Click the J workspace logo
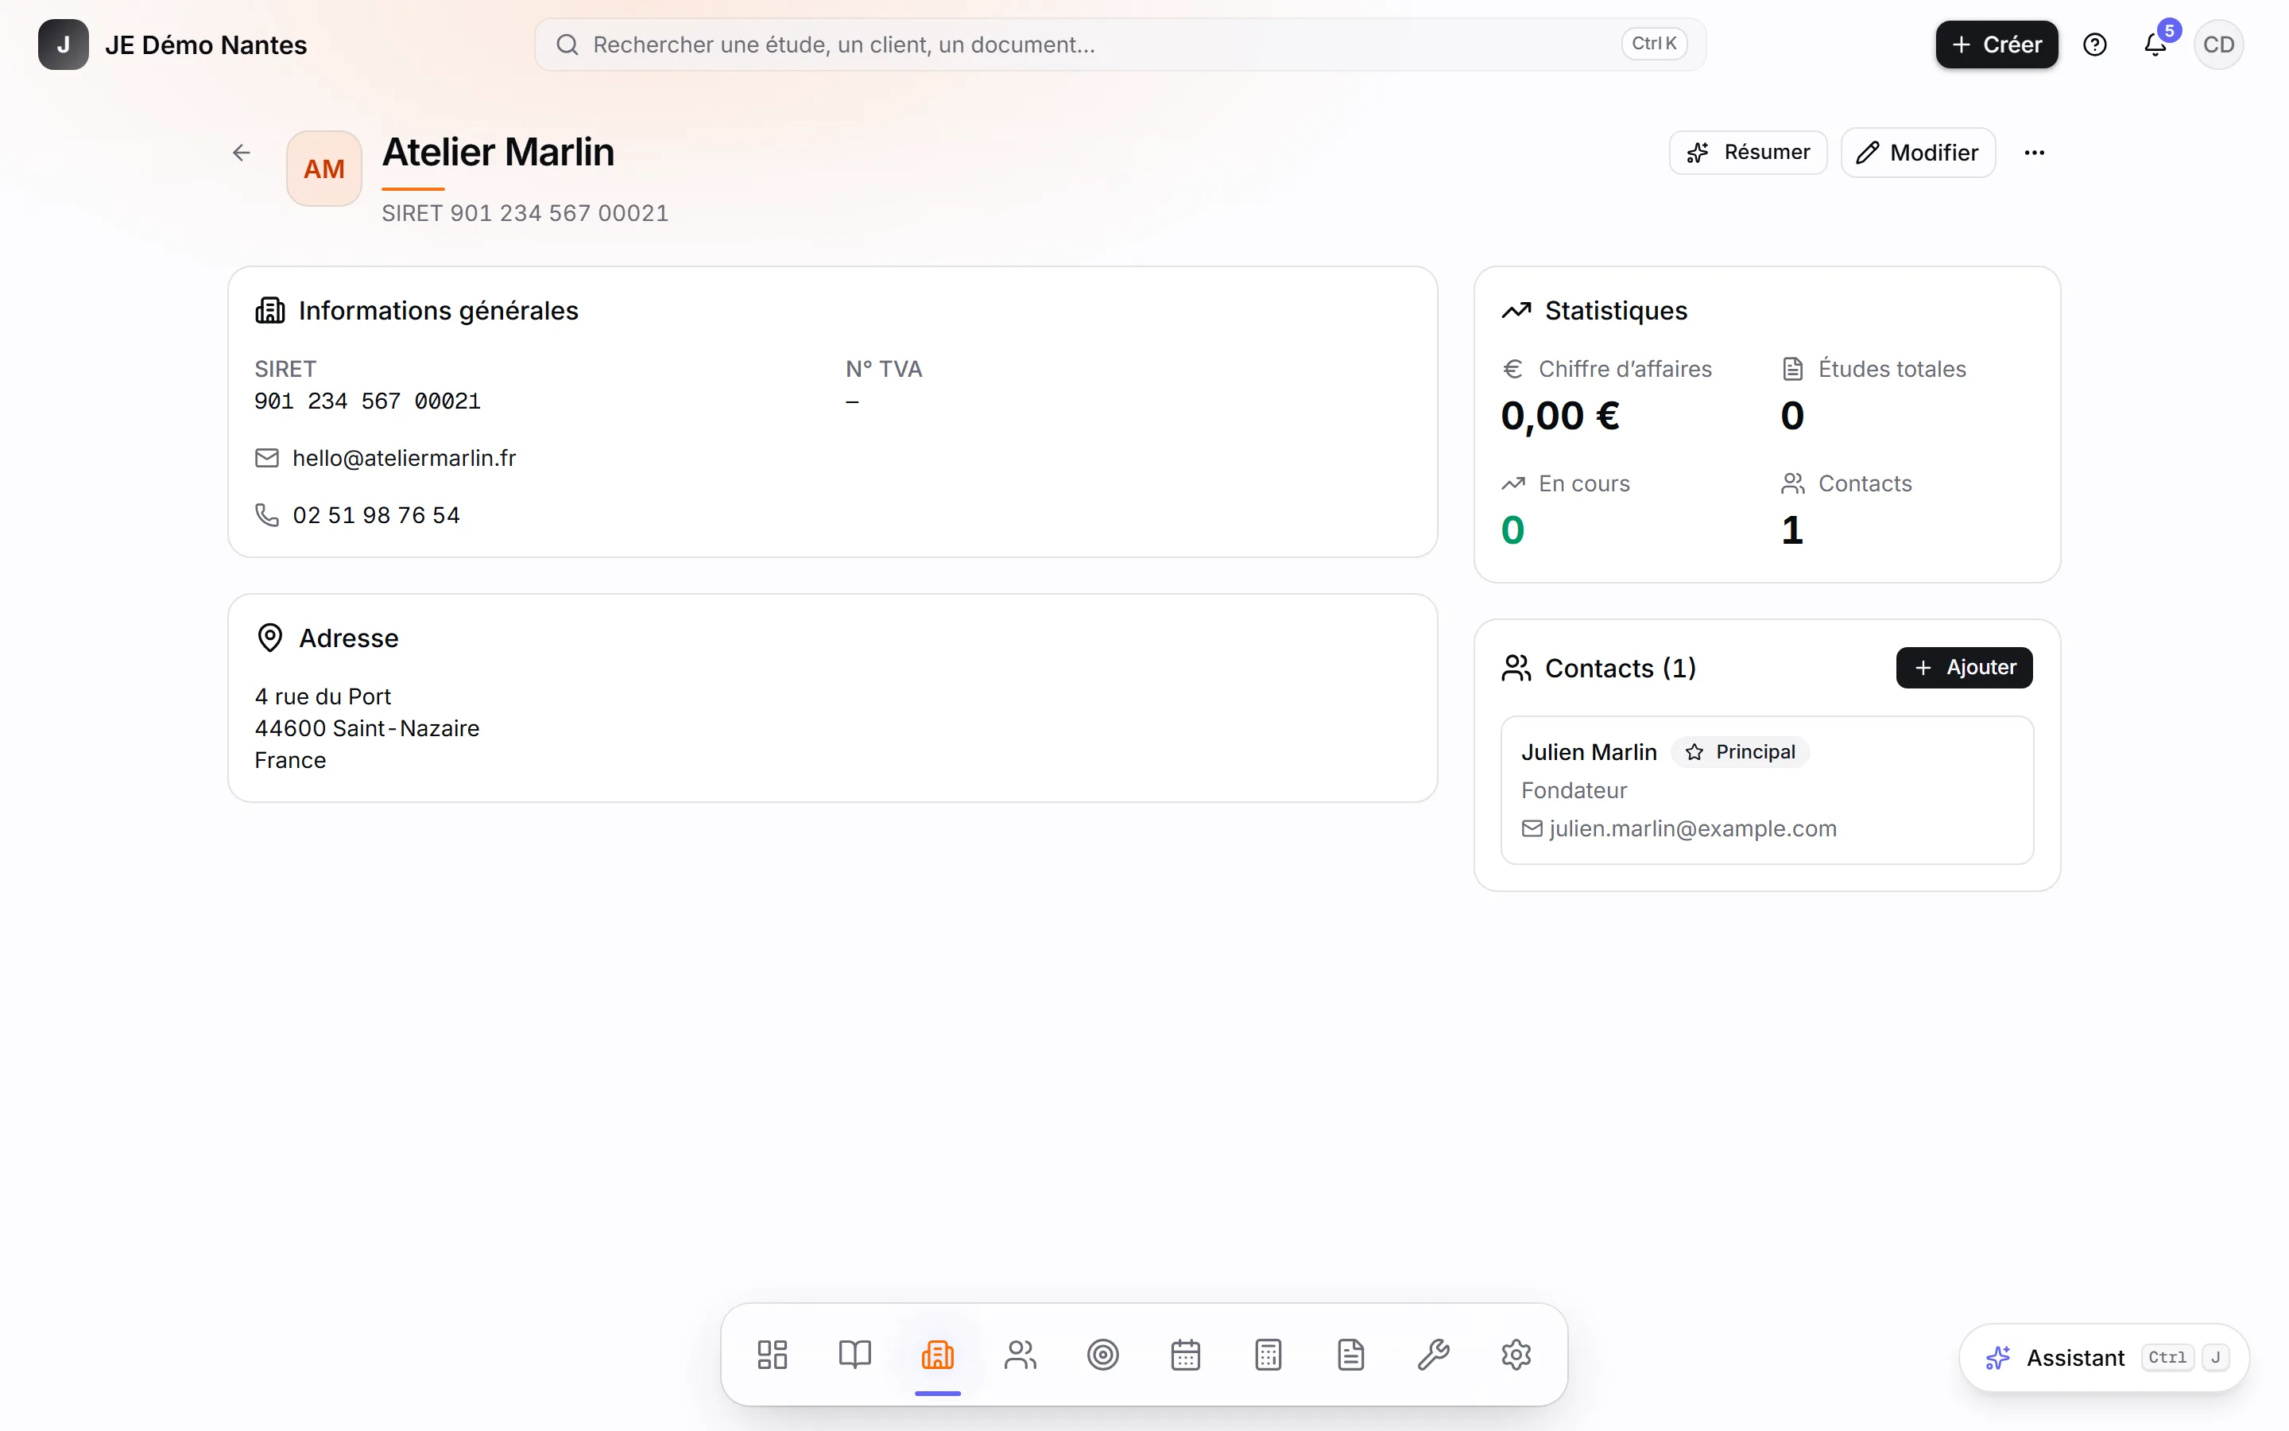Image resolution: width=2289 pixels, height=1431 pixels. tap(64, 45)
